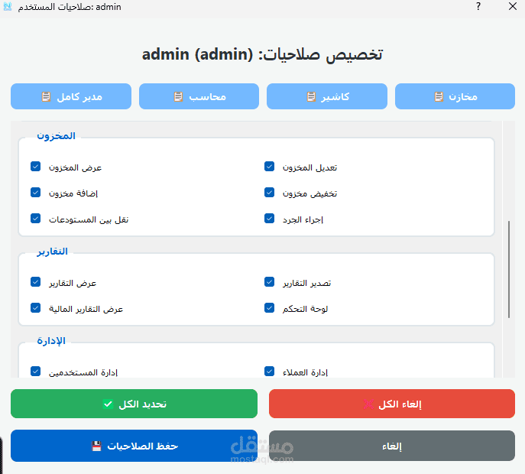Click the clipboard icon on كاشير preset
Image resolution: width=525 pixels, height=474 pixels.
pos(311,97)
